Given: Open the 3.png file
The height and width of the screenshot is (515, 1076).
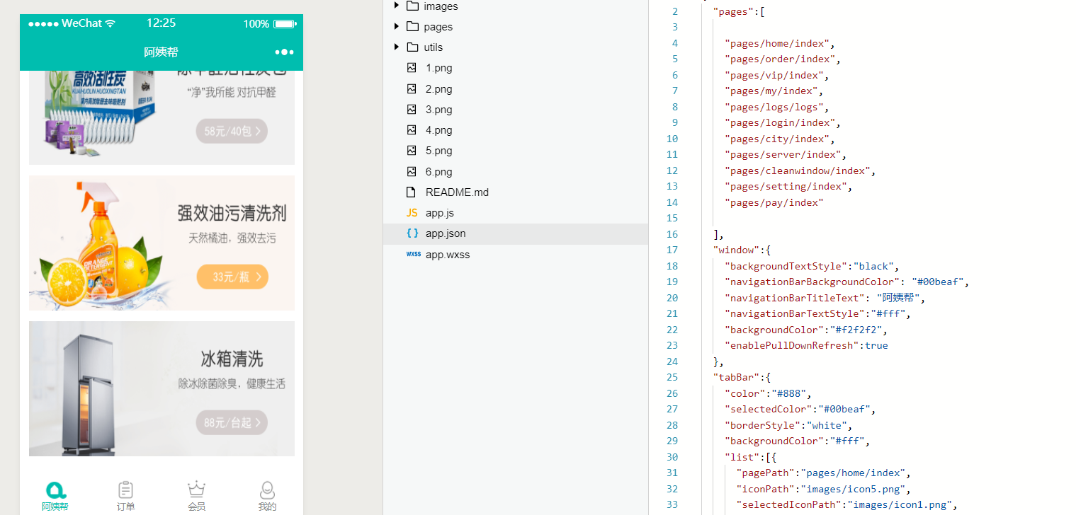Looking at the screenshot, I should 438,110.
